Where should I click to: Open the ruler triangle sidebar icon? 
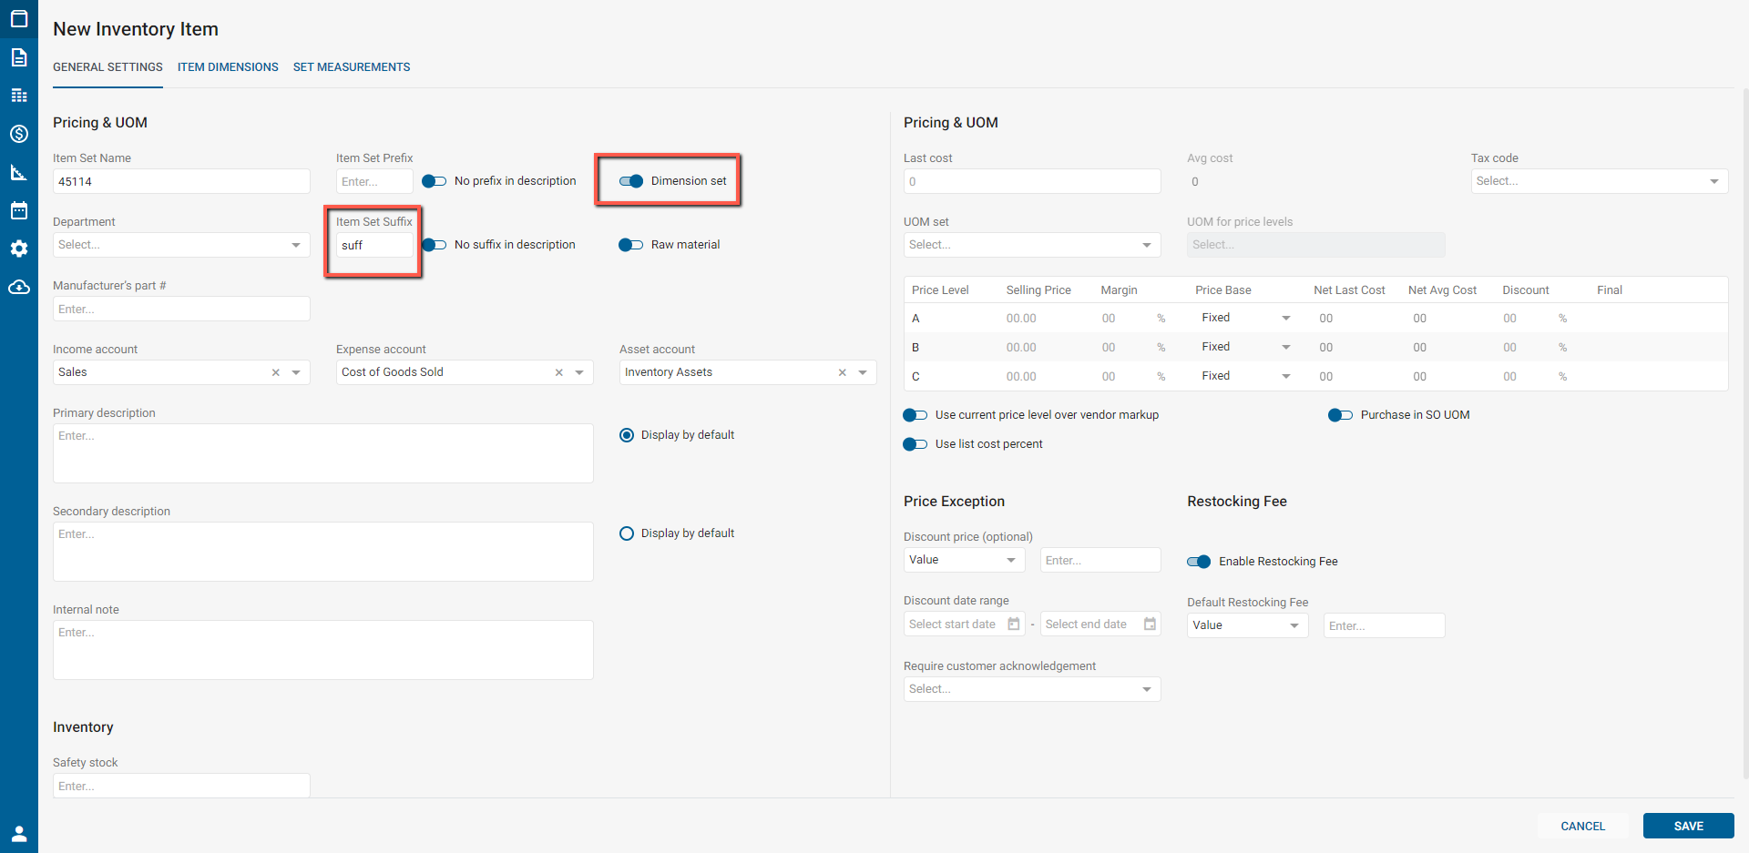[x=18, y=172]
